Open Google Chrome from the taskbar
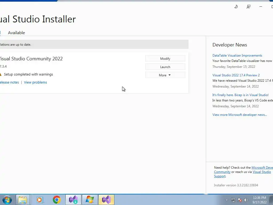This screenshot has width=273, height=205. pyautogui.click(x=57, y=200)
